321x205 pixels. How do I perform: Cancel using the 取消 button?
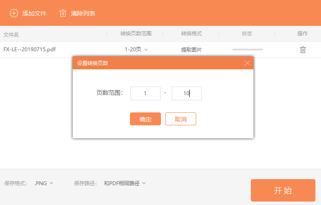181,119
